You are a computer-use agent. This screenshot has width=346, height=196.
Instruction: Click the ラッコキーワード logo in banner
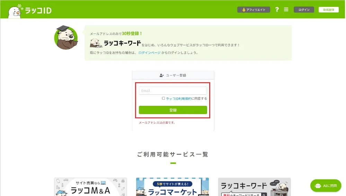click(x=115, y=43)
